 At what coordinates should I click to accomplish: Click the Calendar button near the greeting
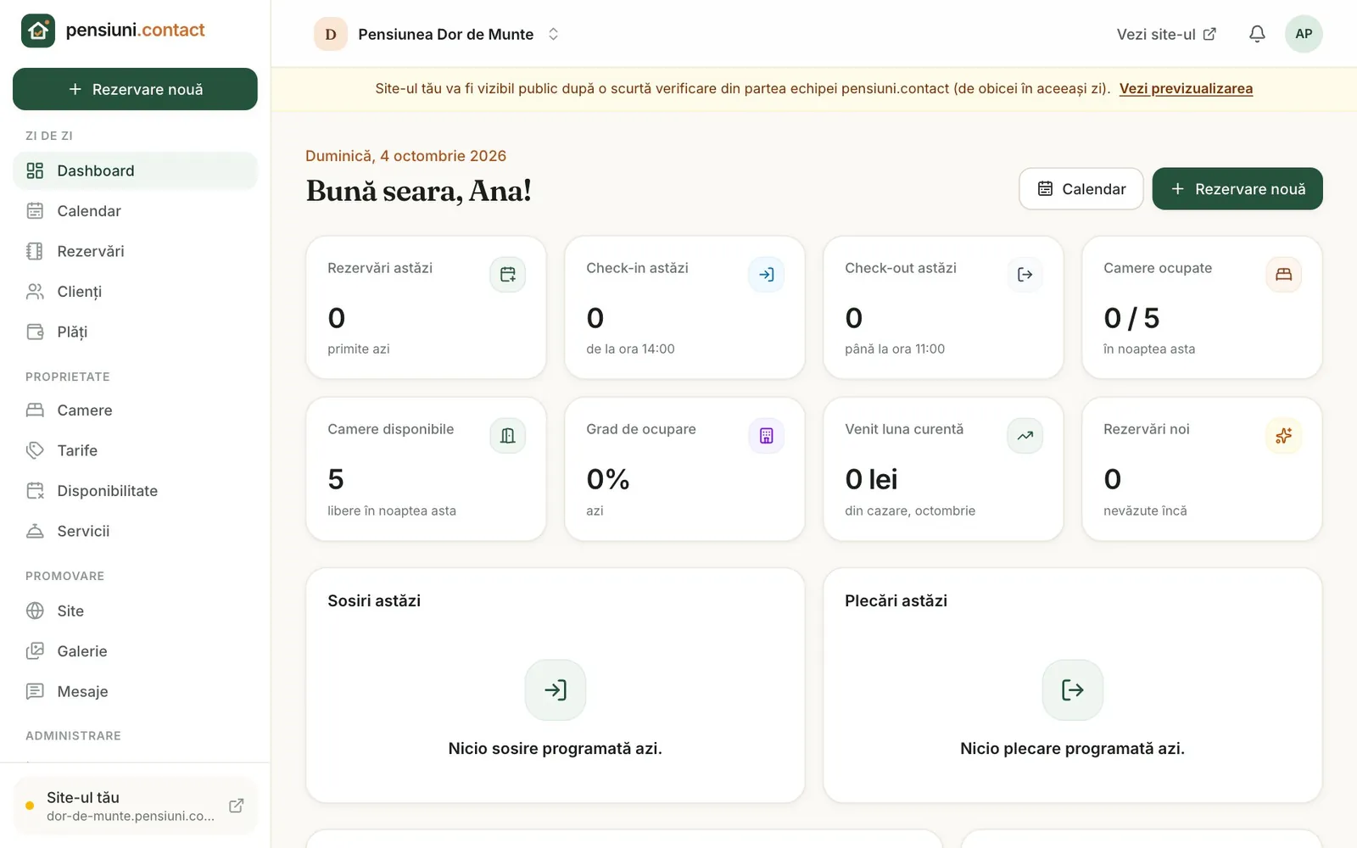[1081, 188]
